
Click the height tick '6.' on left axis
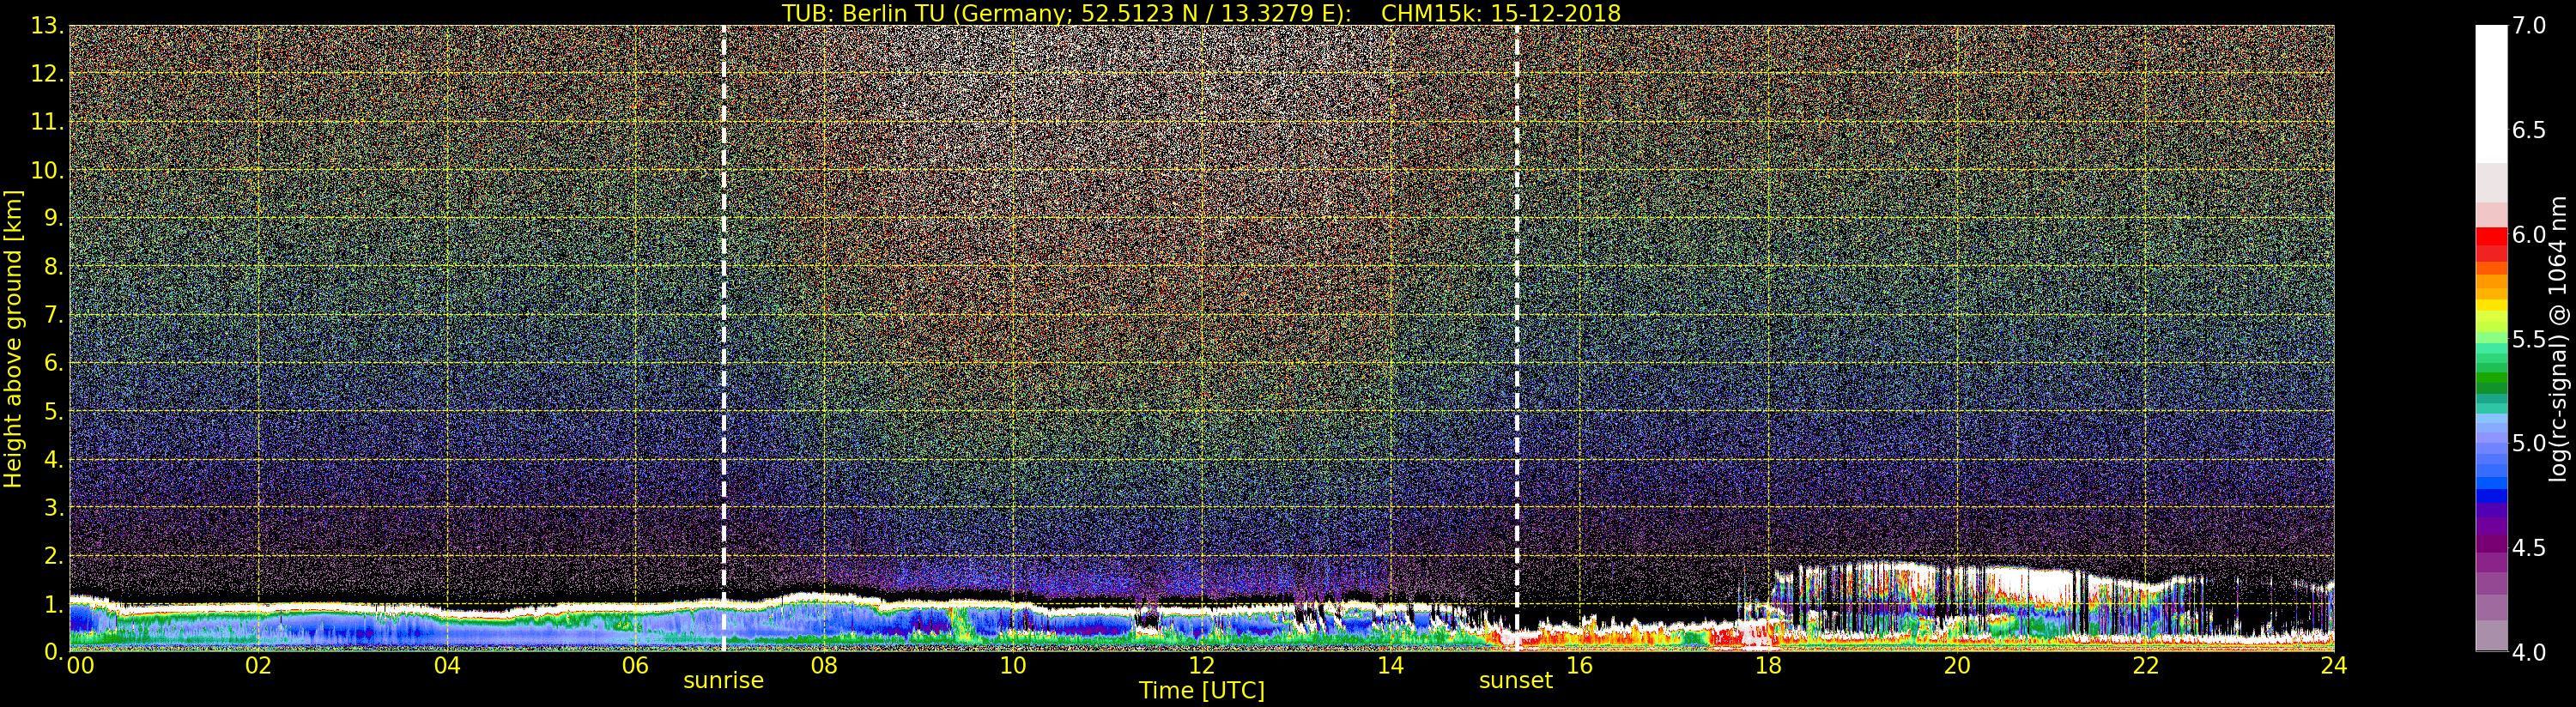[x=54, y=363]
